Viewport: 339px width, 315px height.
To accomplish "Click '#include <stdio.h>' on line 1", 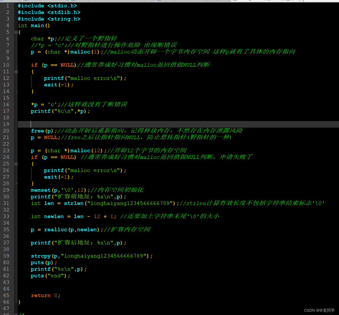I will [x=47, y=6].
